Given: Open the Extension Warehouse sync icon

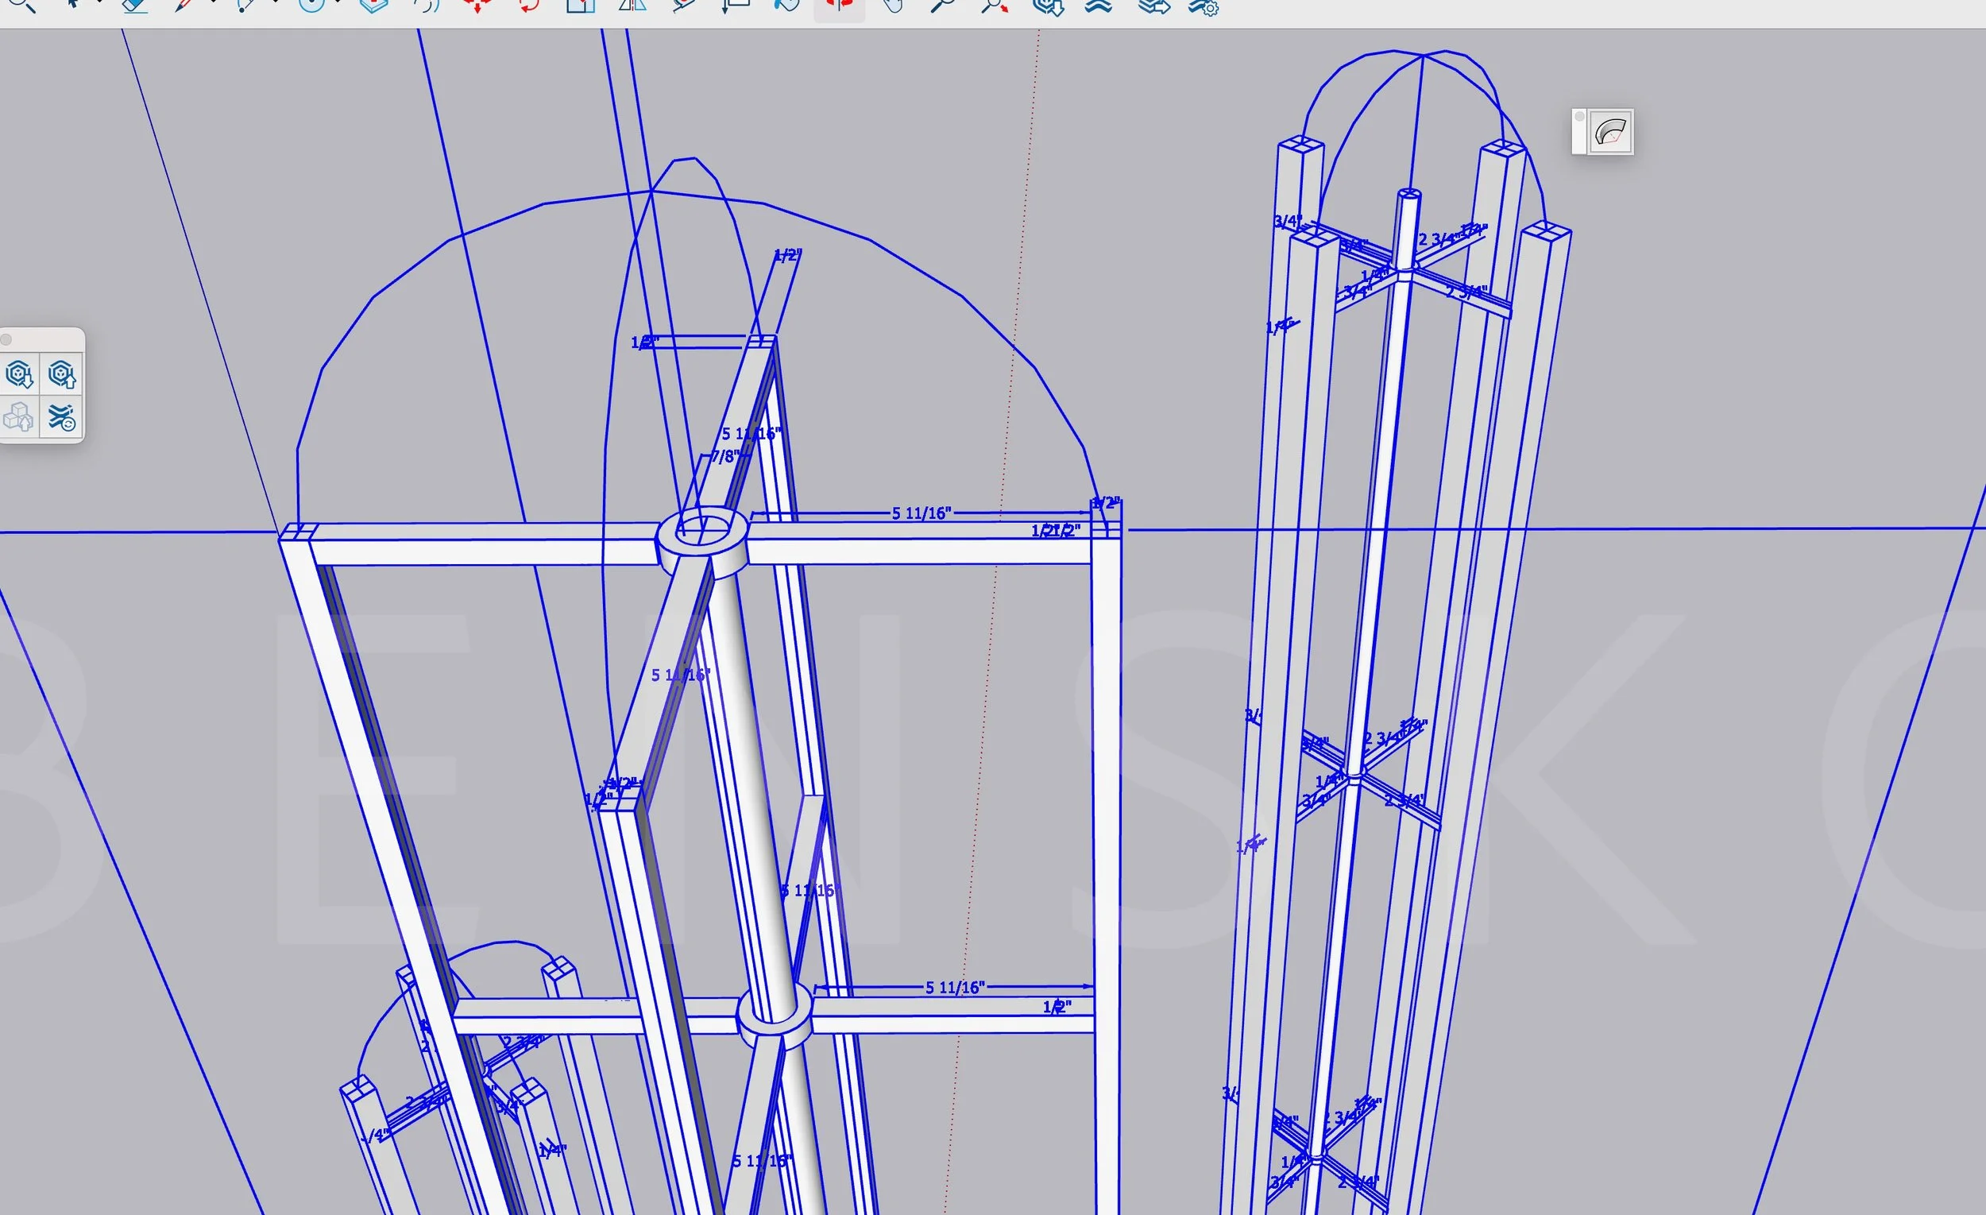Looking at the screenshot, I should (61, 418).
